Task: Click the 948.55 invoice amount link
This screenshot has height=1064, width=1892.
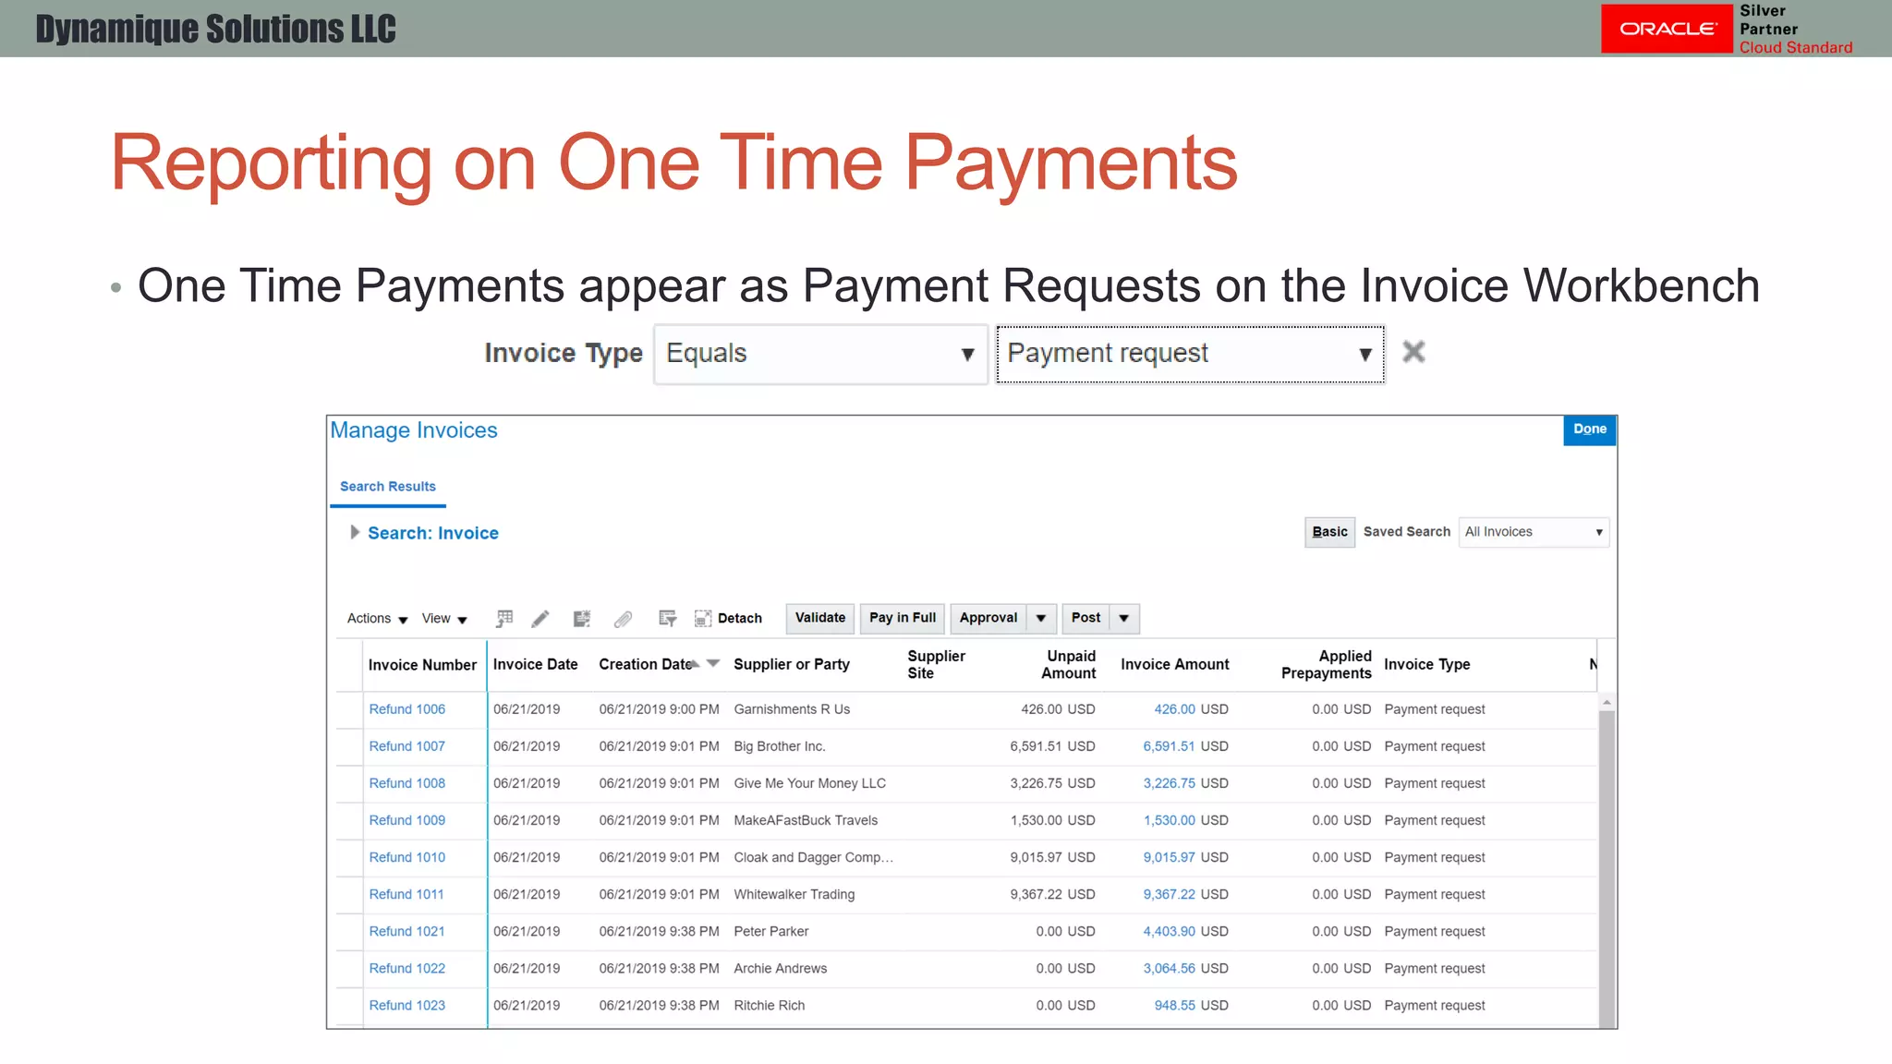Action: [1174, 1005]
